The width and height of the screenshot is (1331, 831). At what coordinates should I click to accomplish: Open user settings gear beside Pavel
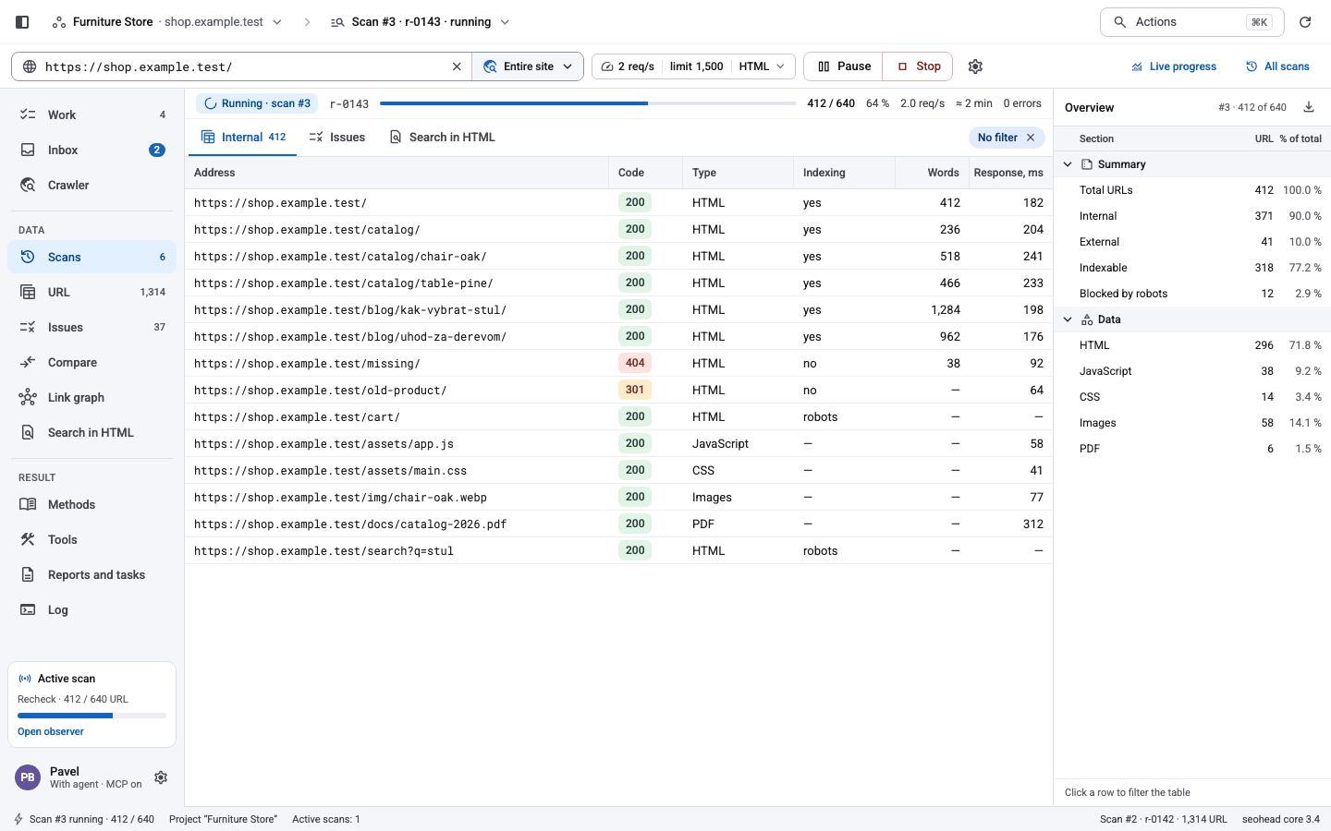click(161, 777)
